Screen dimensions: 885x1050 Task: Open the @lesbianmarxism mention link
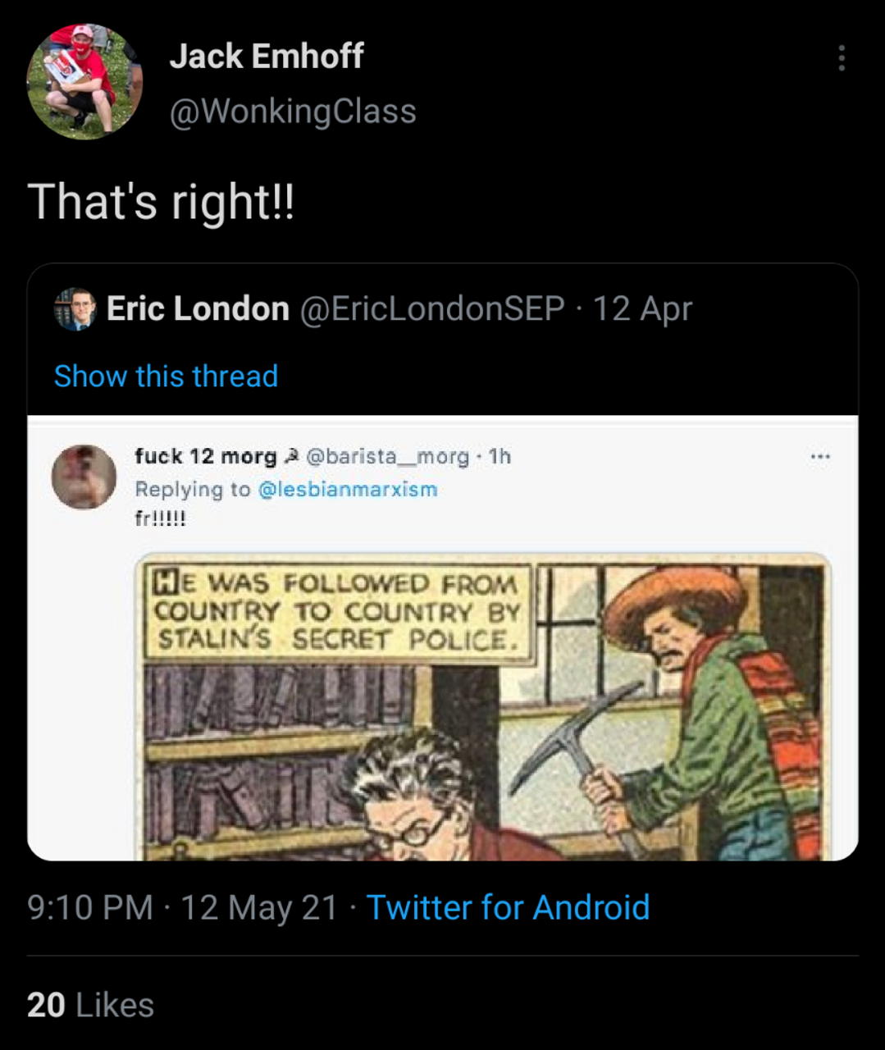point(348,490)
